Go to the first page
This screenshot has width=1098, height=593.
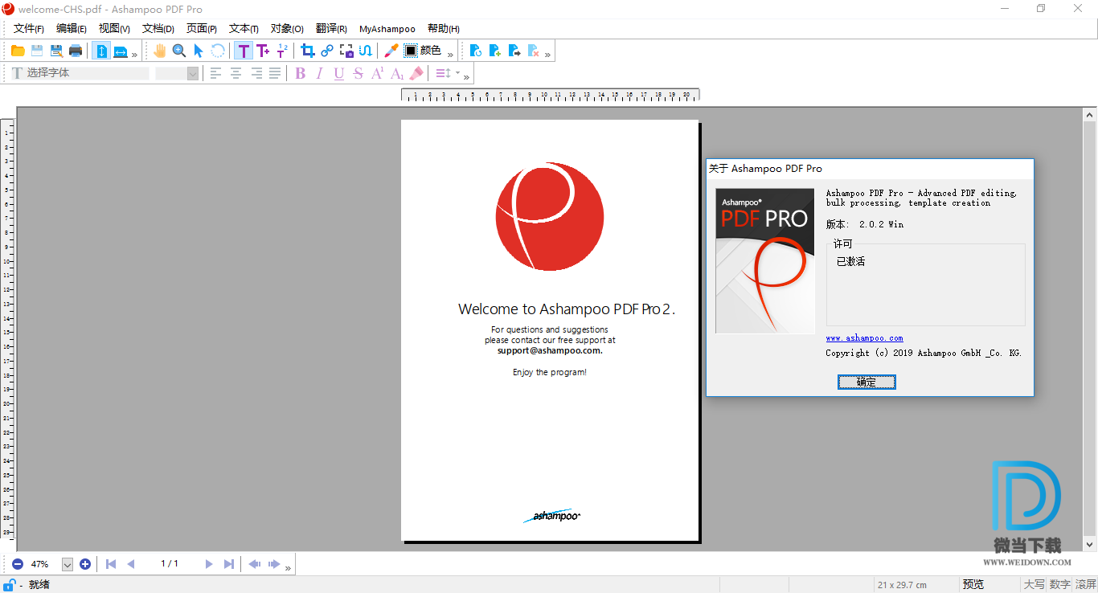coord(111,564)
